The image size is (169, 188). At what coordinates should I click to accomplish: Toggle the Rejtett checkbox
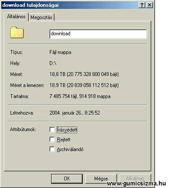point(52,139)
